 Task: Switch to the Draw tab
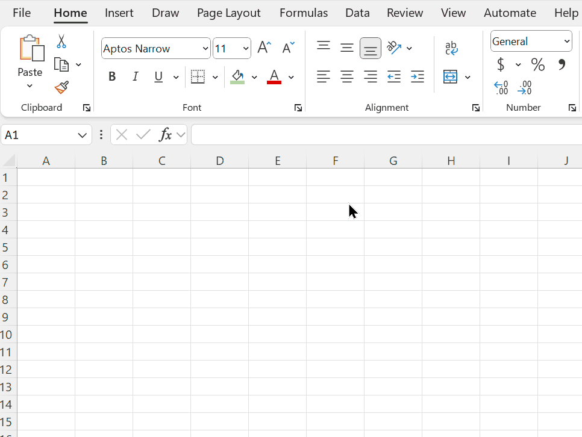coord(165,13)
